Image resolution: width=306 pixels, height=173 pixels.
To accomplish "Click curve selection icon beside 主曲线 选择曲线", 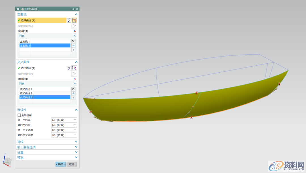I will click(x=74, y=20).
